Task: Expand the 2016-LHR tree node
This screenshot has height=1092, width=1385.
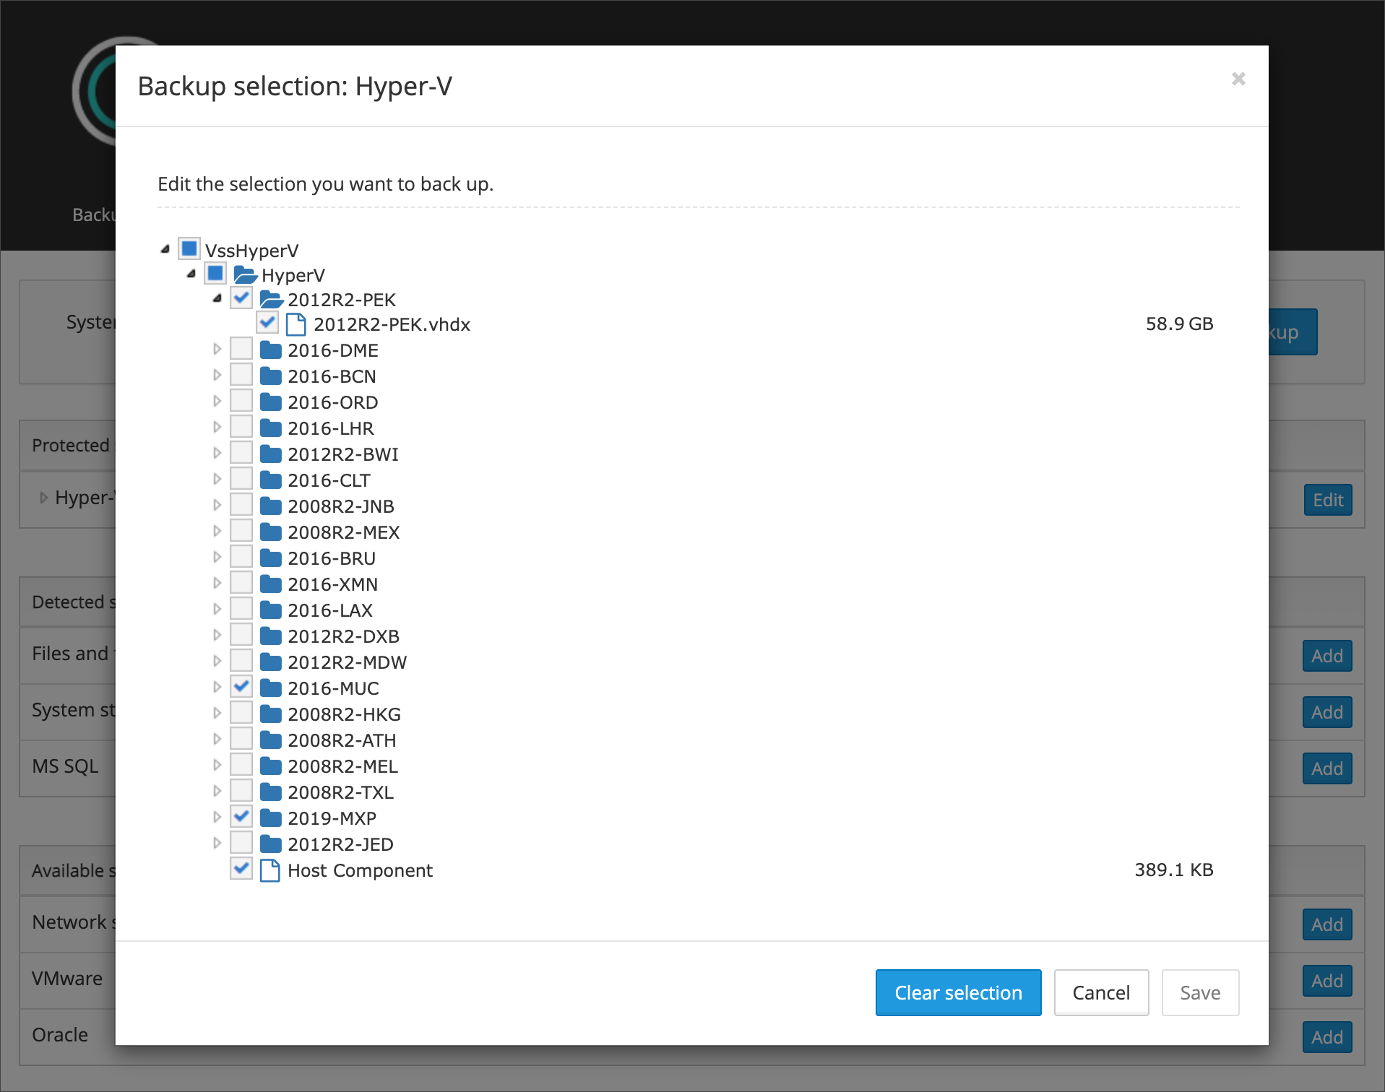Action: 217,427
